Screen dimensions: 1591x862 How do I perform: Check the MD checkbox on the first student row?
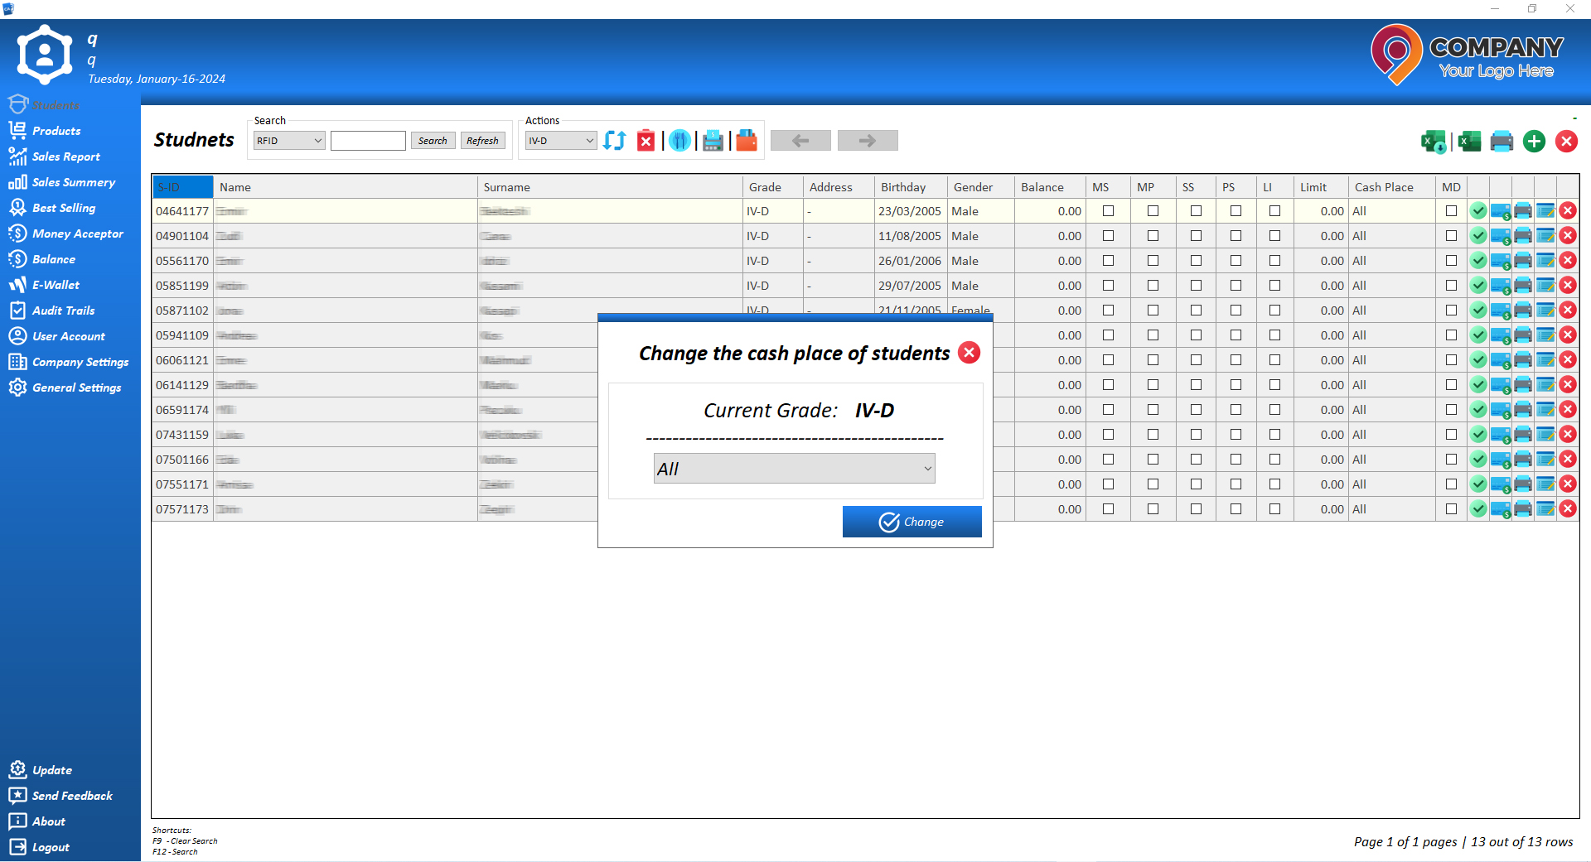(1450, 211)
